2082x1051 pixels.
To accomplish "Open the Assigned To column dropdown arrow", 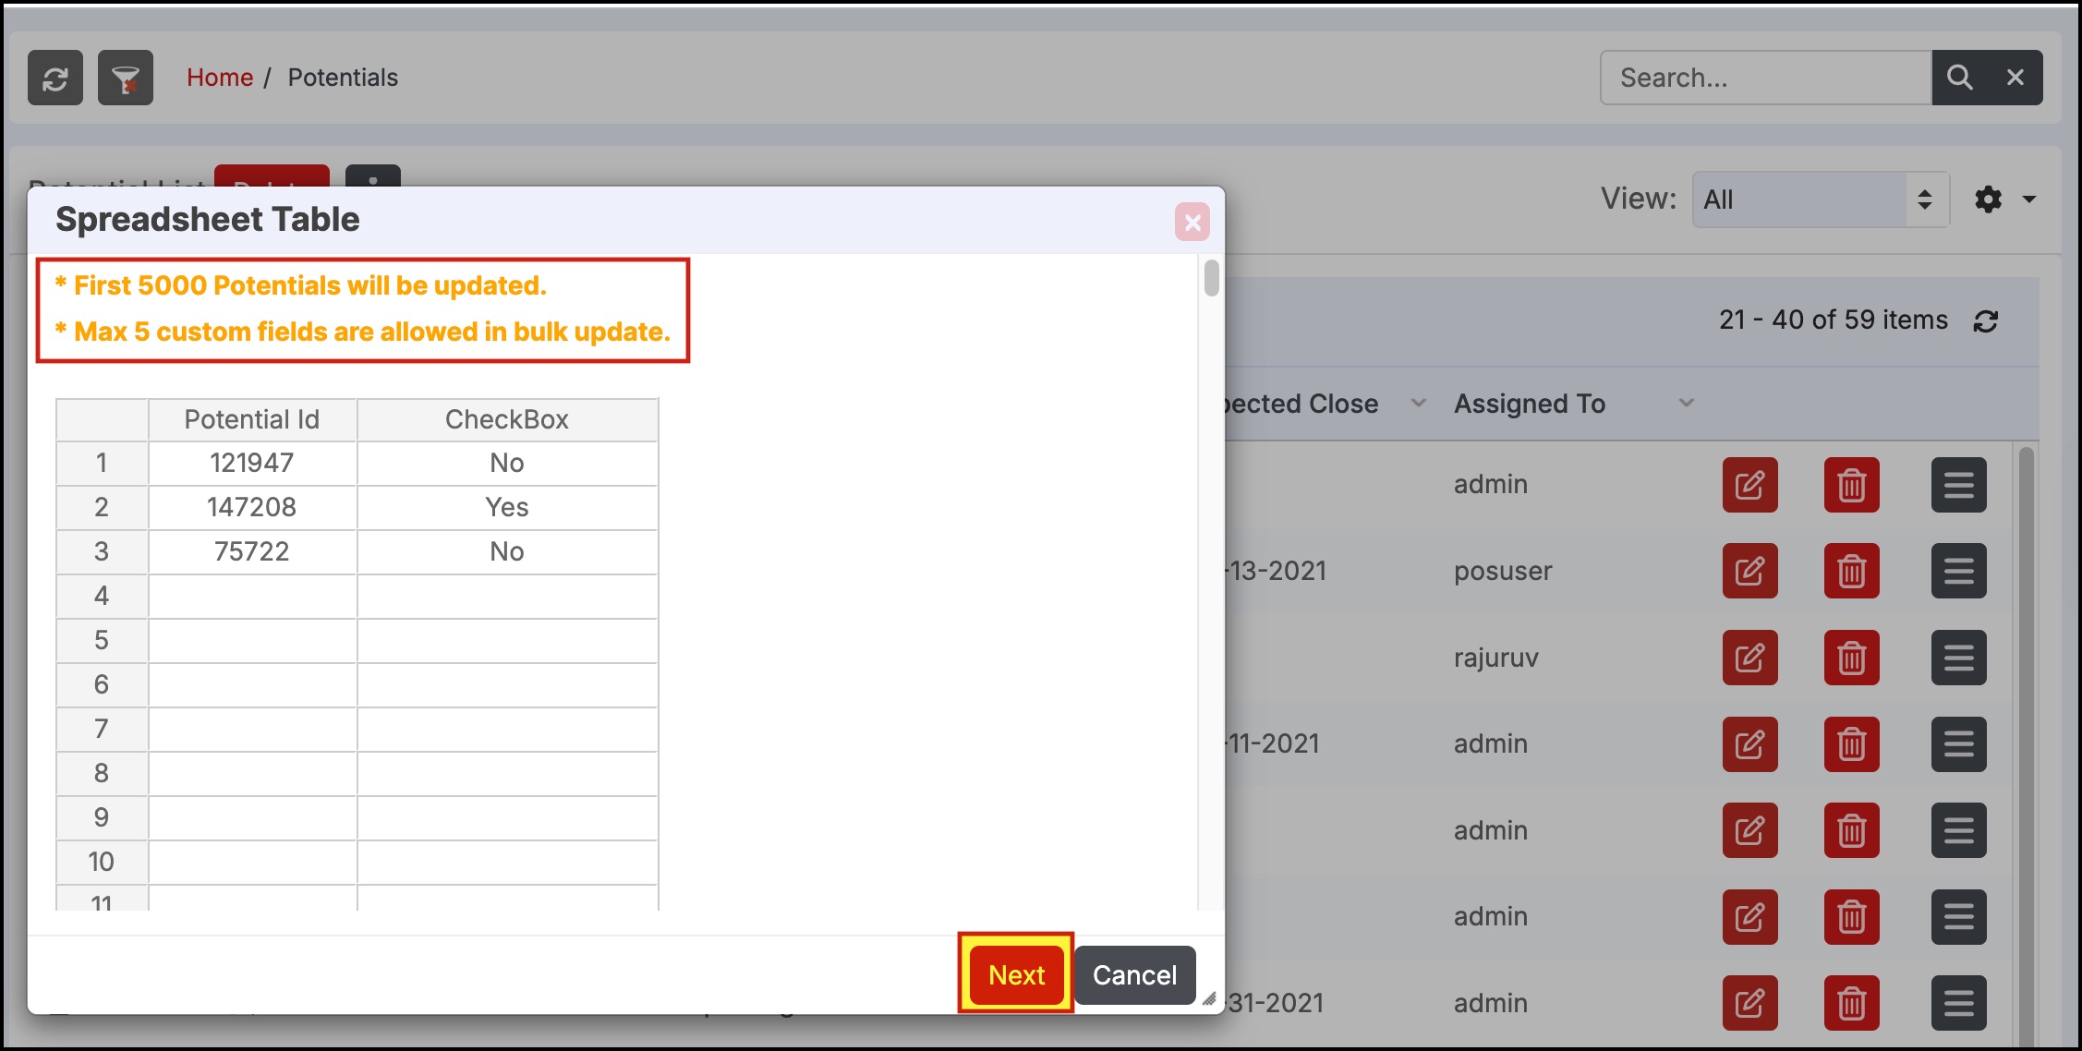I will pos(1686,404).
